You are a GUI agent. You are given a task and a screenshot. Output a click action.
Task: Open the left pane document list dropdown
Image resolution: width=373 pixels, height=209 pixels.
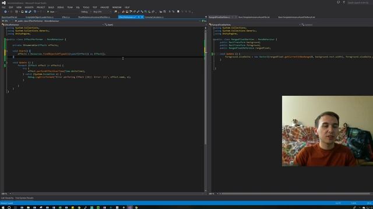click(206, 17)
